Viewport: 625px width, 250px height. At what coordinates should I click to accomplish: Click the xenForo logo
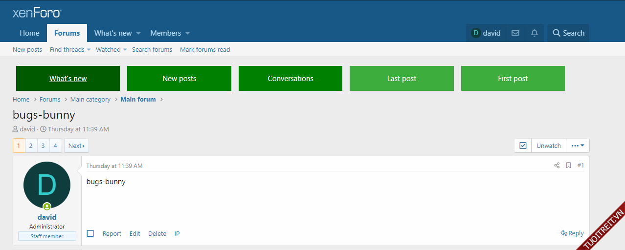coord(37,13)
